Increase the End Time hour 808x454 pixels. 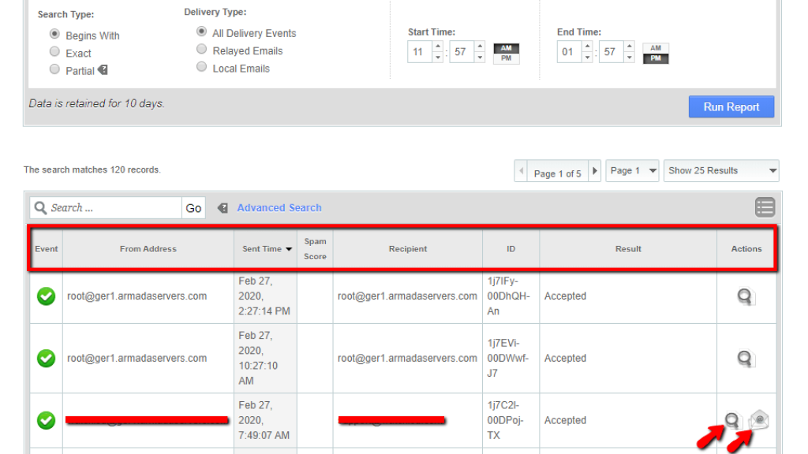pyautogui.click(x=587, y=47)
